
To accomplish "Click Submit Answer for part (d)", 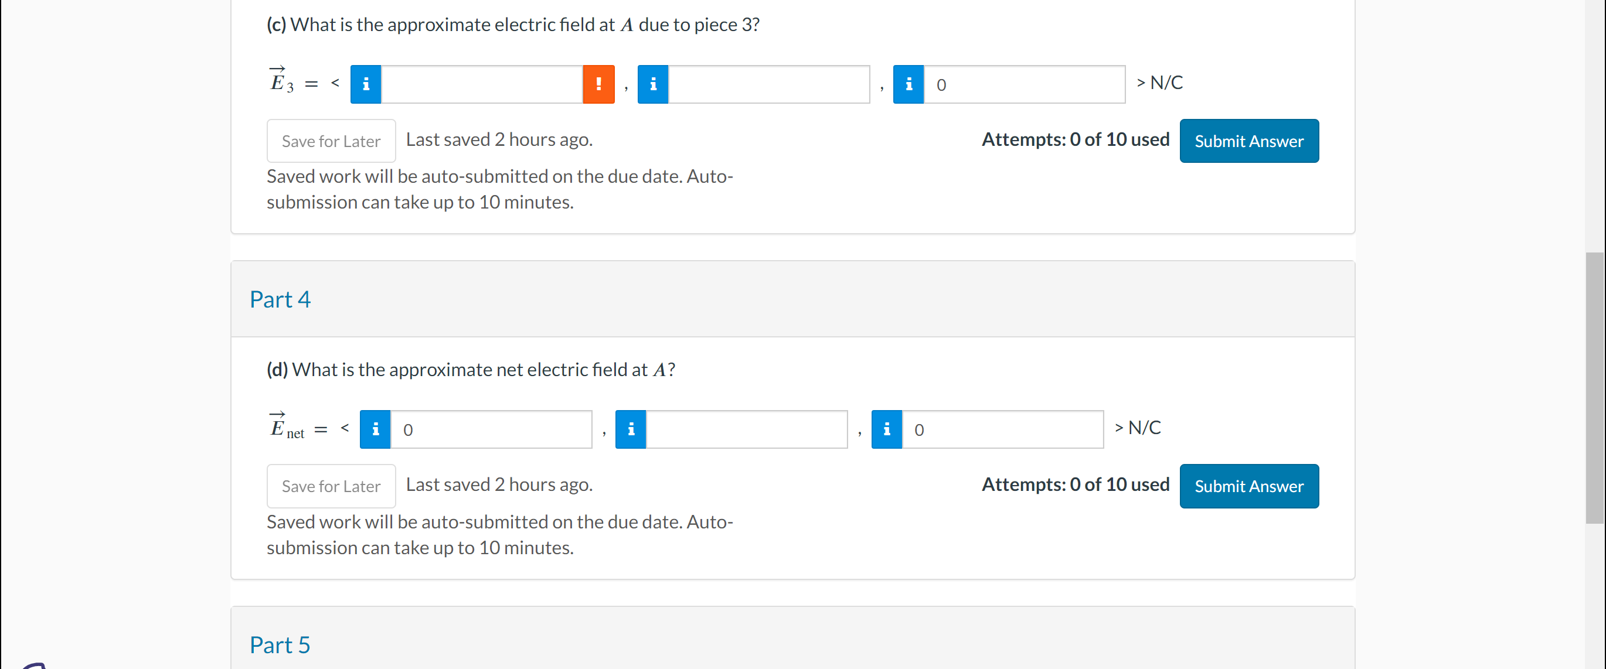I will pyautogui.click(x=1249, y=486).
